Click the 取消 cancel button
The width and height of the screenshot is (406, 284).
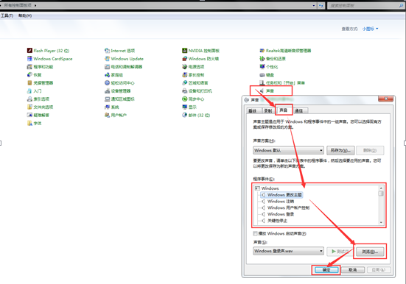click(353, 270)
